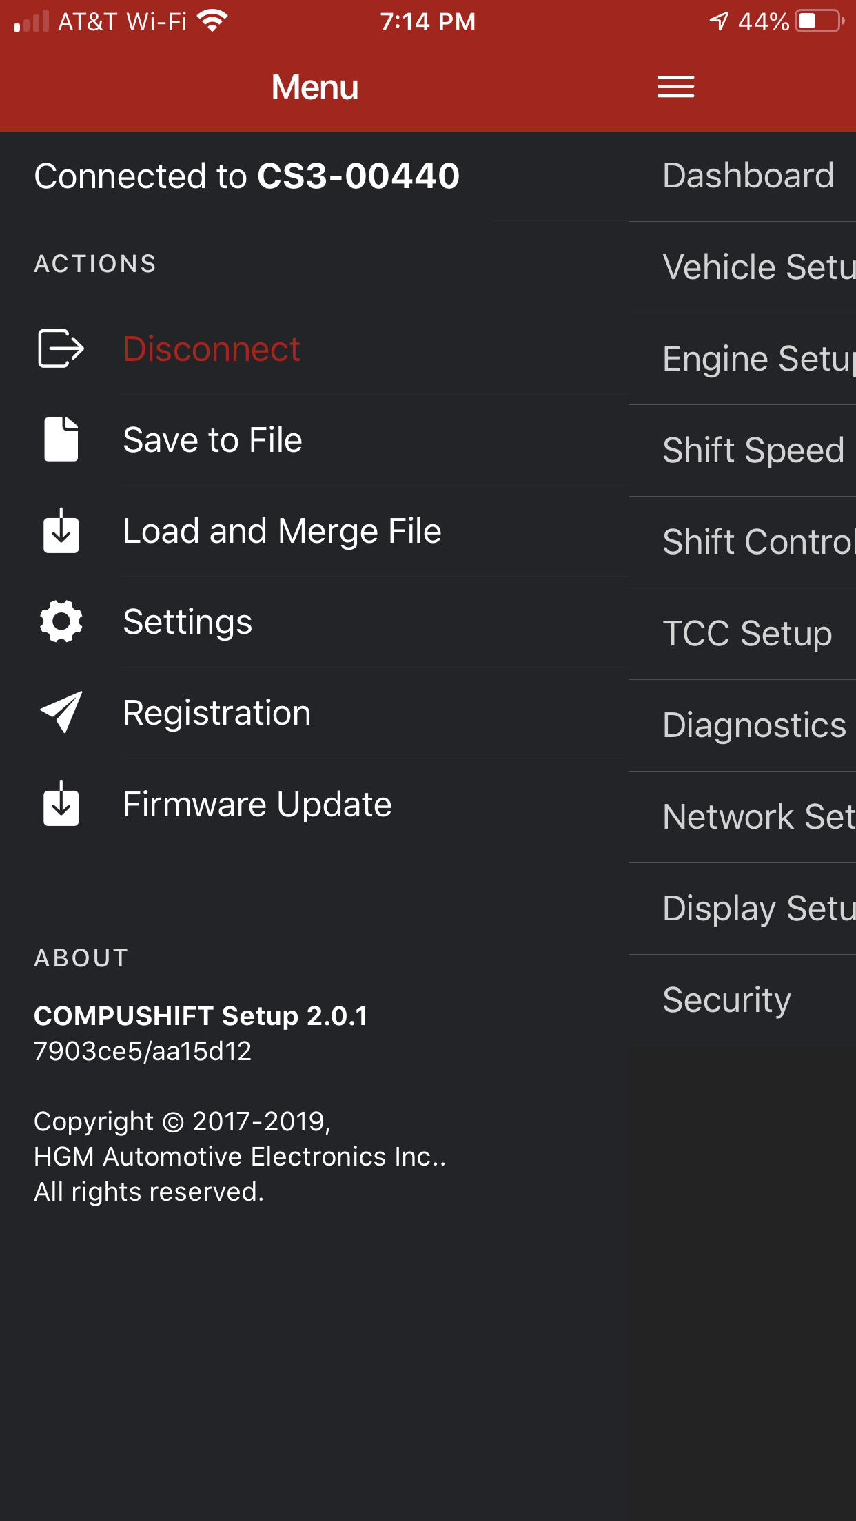
Task: Tap the Save to File document icon
Action: [61, 439]
